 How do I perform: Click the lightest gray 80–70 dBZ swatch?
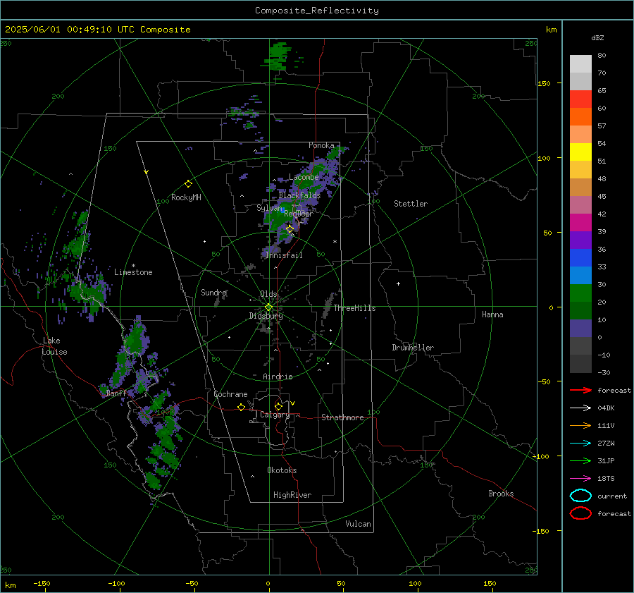[x=580, y=64]
